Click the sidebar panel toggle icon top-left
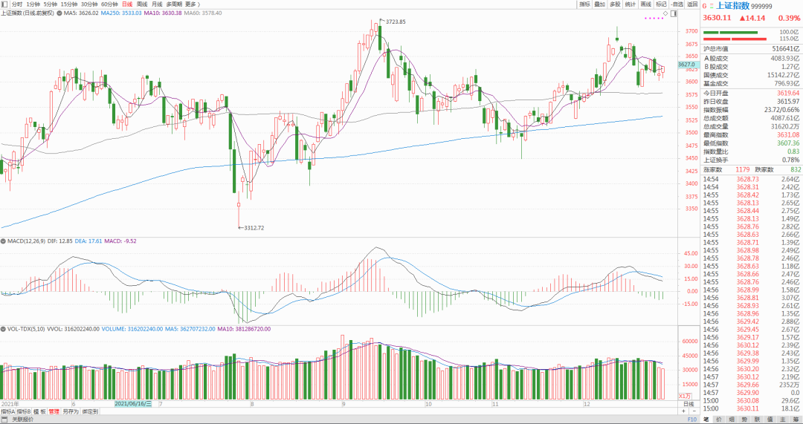 click(x=4, y=4)
